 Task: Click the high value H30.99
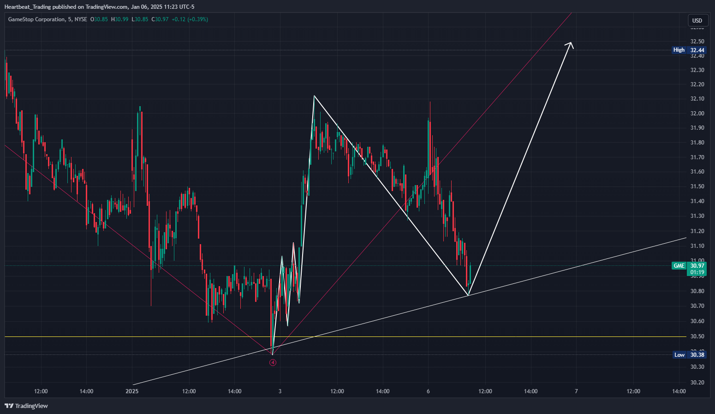[119, 19]
